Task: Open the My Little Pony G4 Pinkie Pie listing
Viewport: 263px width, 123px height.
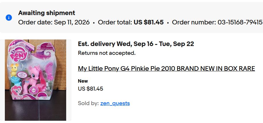Action: (166, 68)
